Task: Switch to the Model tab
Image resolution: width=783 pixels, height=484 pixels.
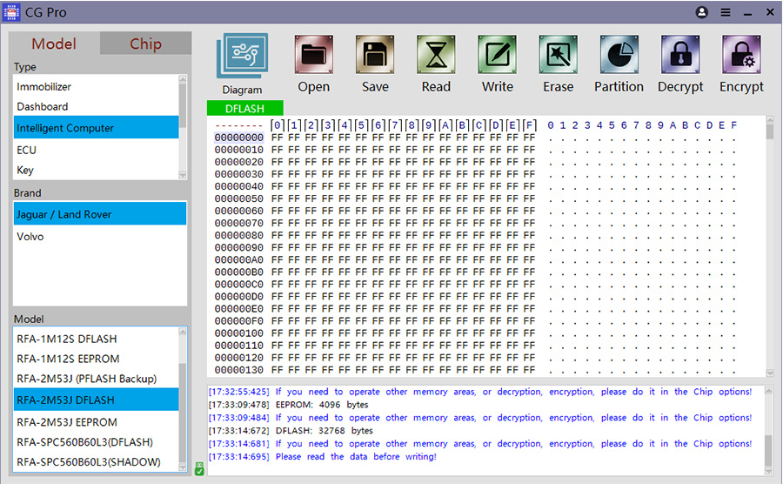Action: [x=54, y=44]
